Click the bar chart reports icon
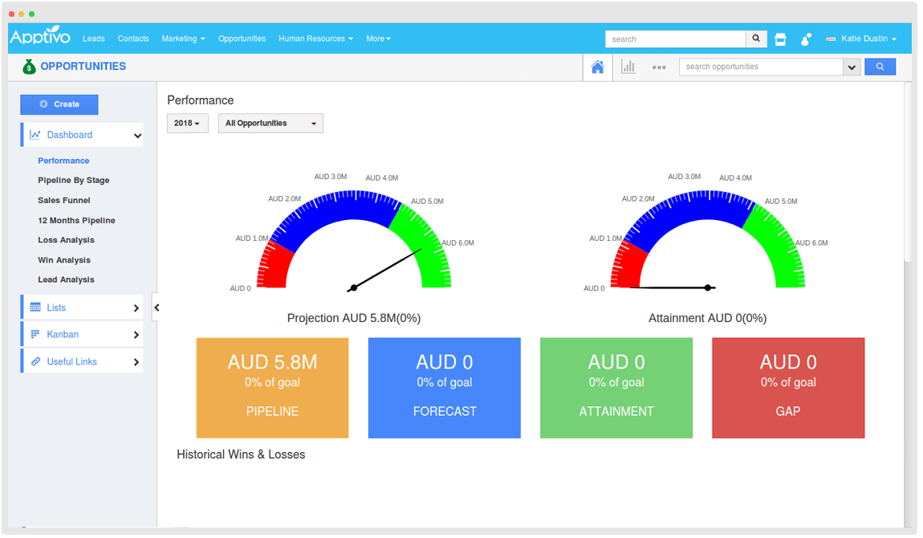The image size is (923, 538). (628, 67)
